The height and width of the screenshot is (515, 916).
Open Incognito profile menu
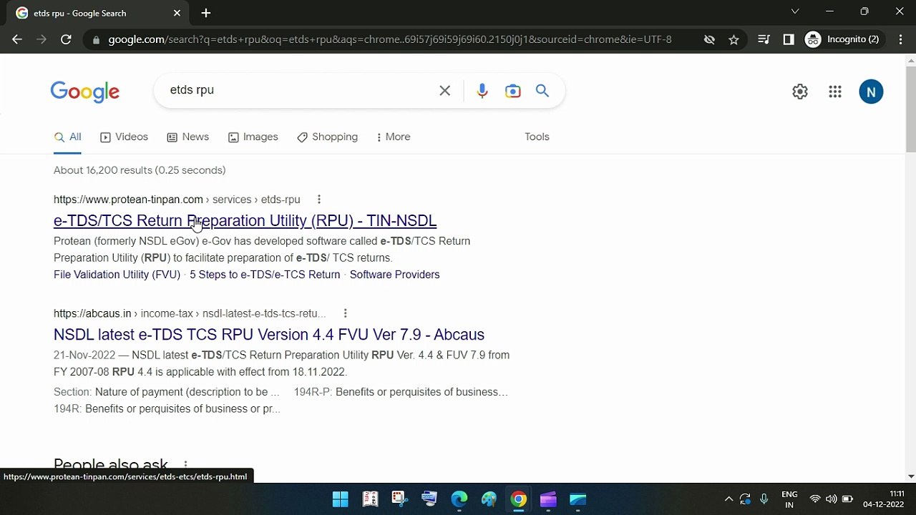[842, 40]
